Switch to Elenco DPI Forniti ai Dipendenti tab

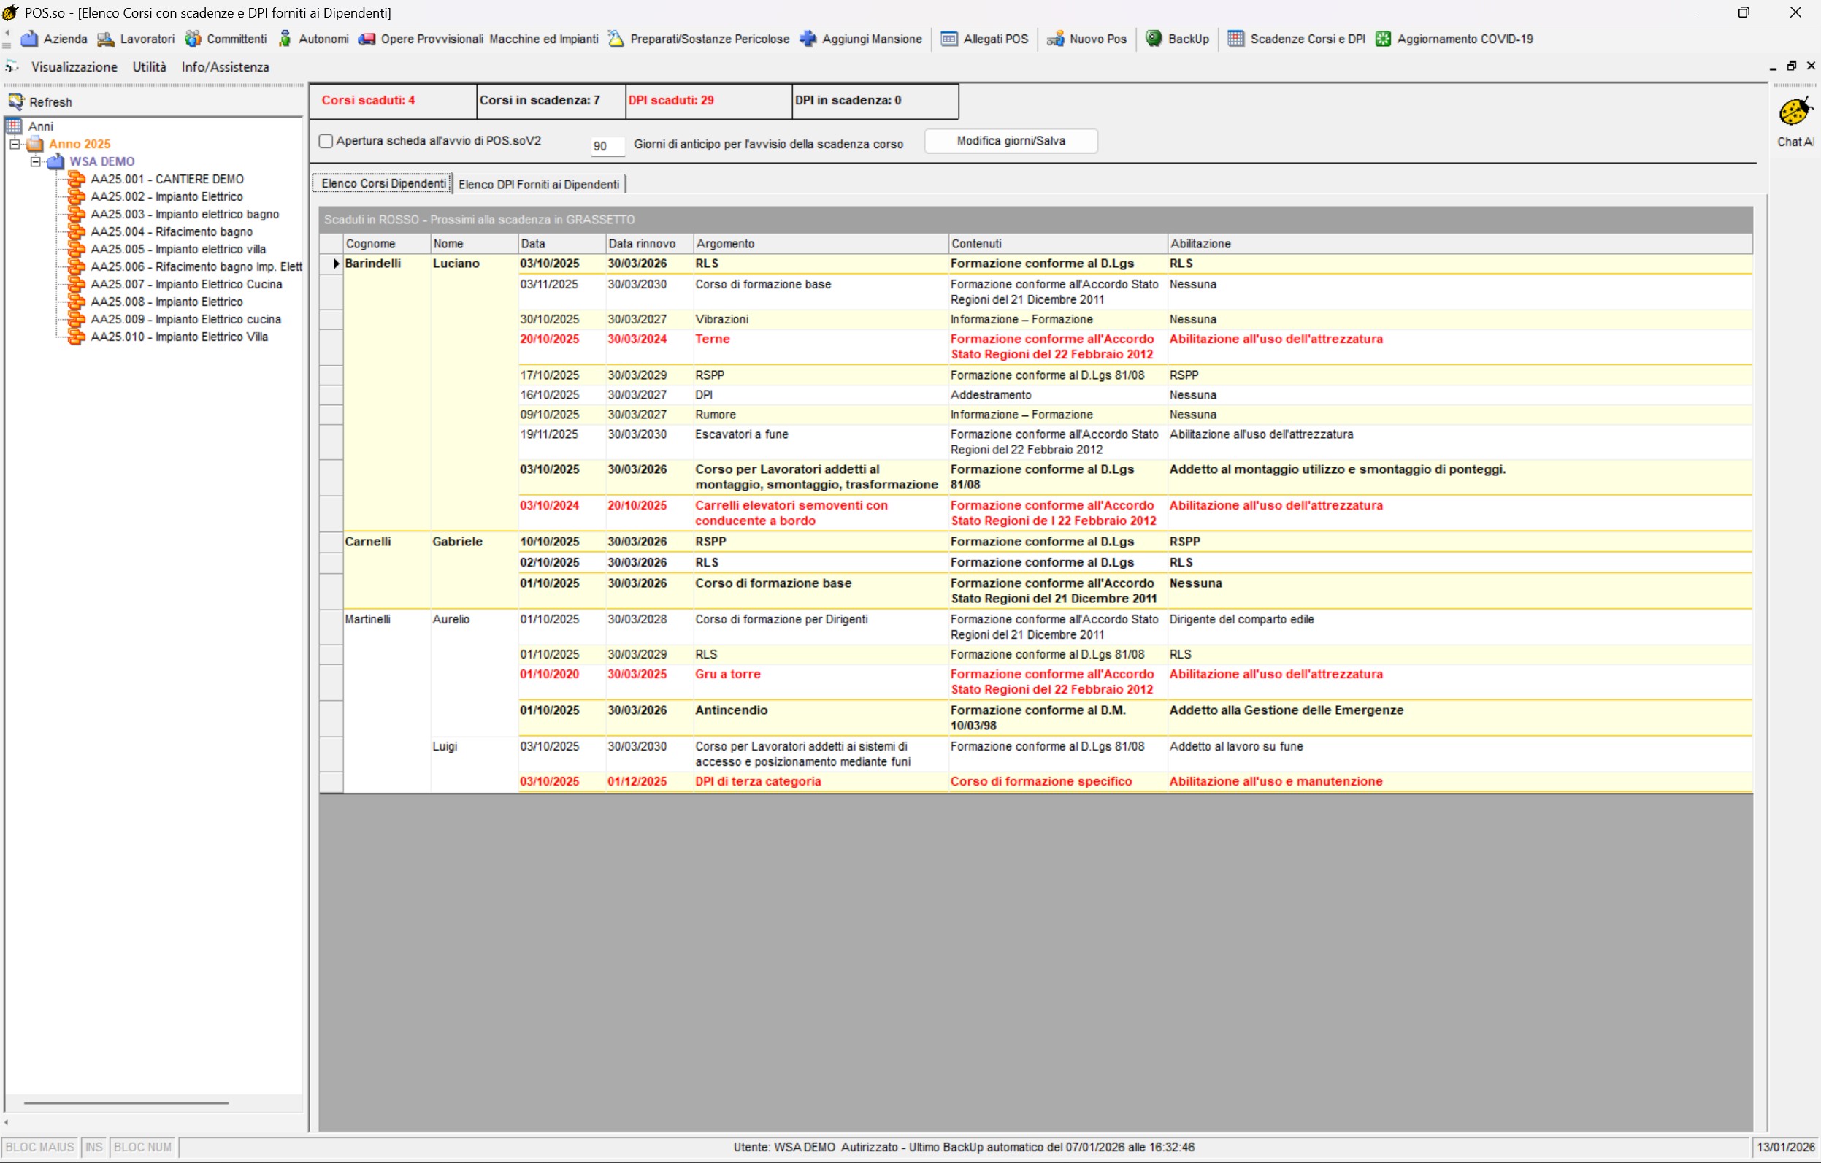[538, 185]
